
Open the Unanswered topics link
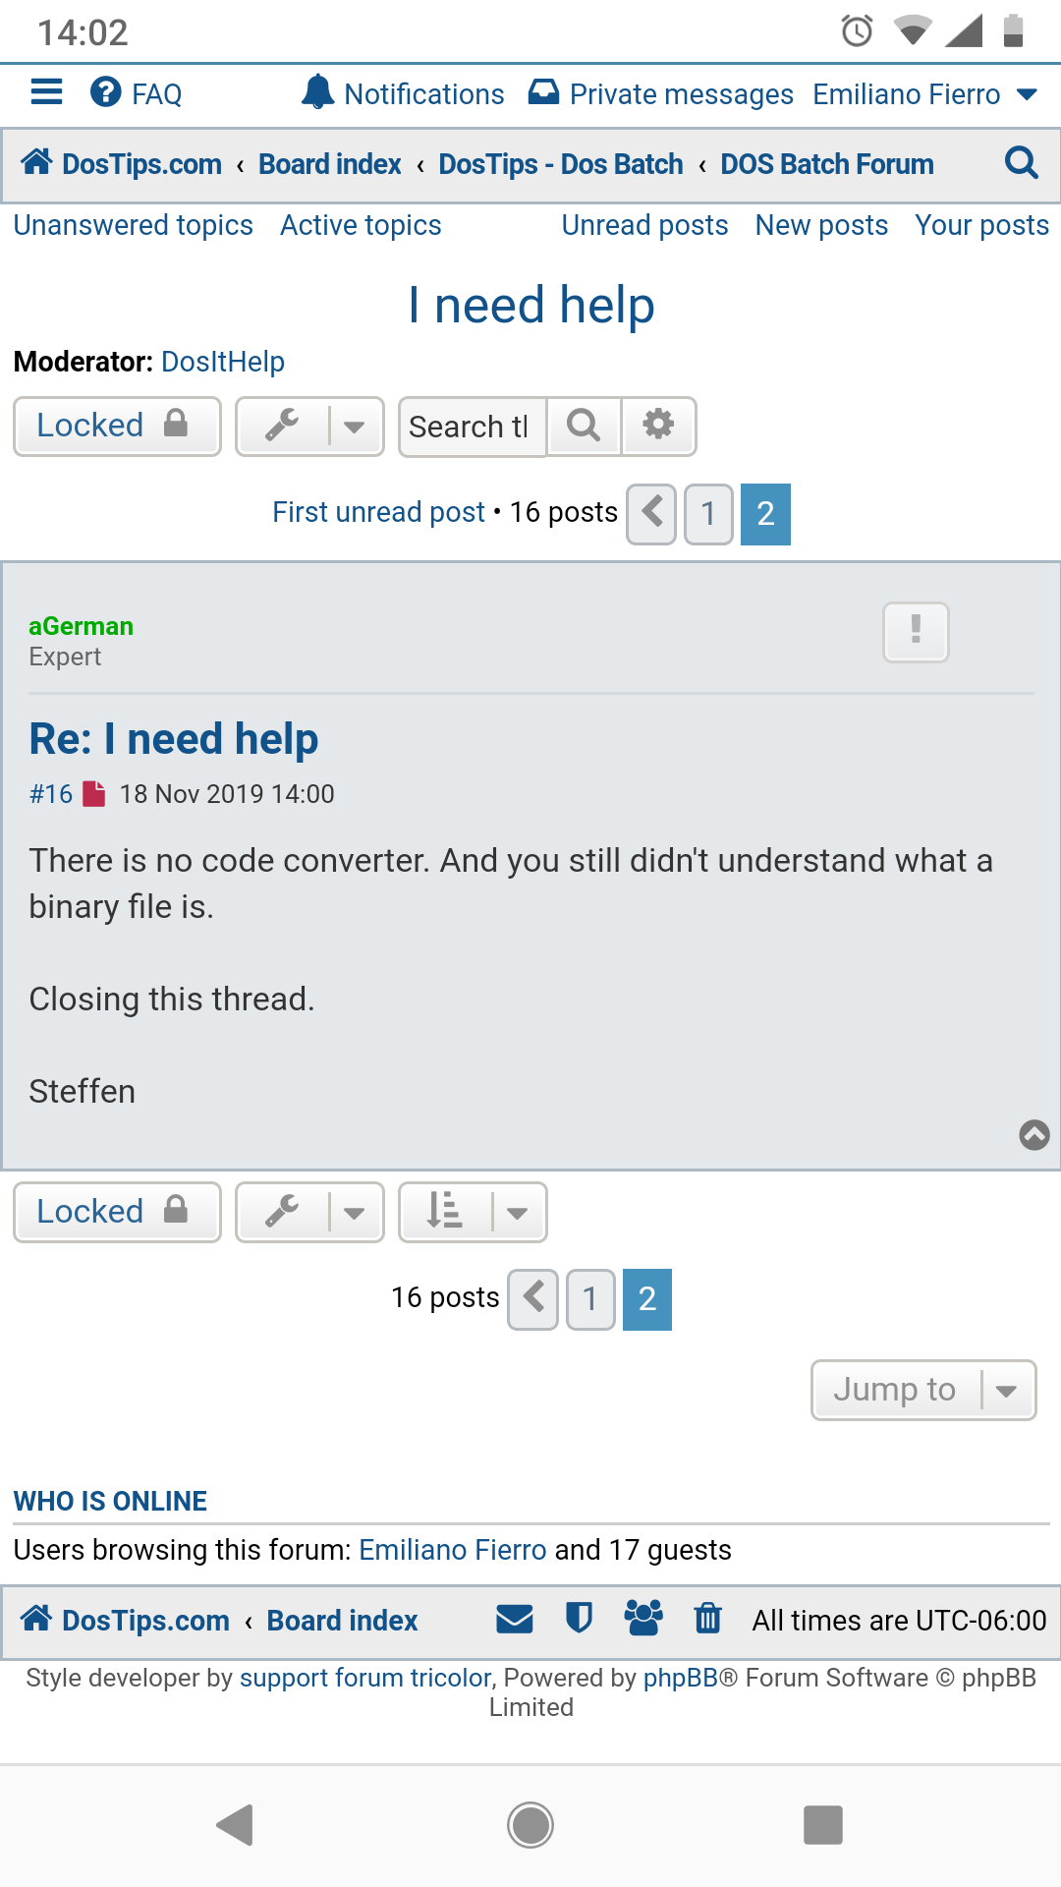(134, 225)
